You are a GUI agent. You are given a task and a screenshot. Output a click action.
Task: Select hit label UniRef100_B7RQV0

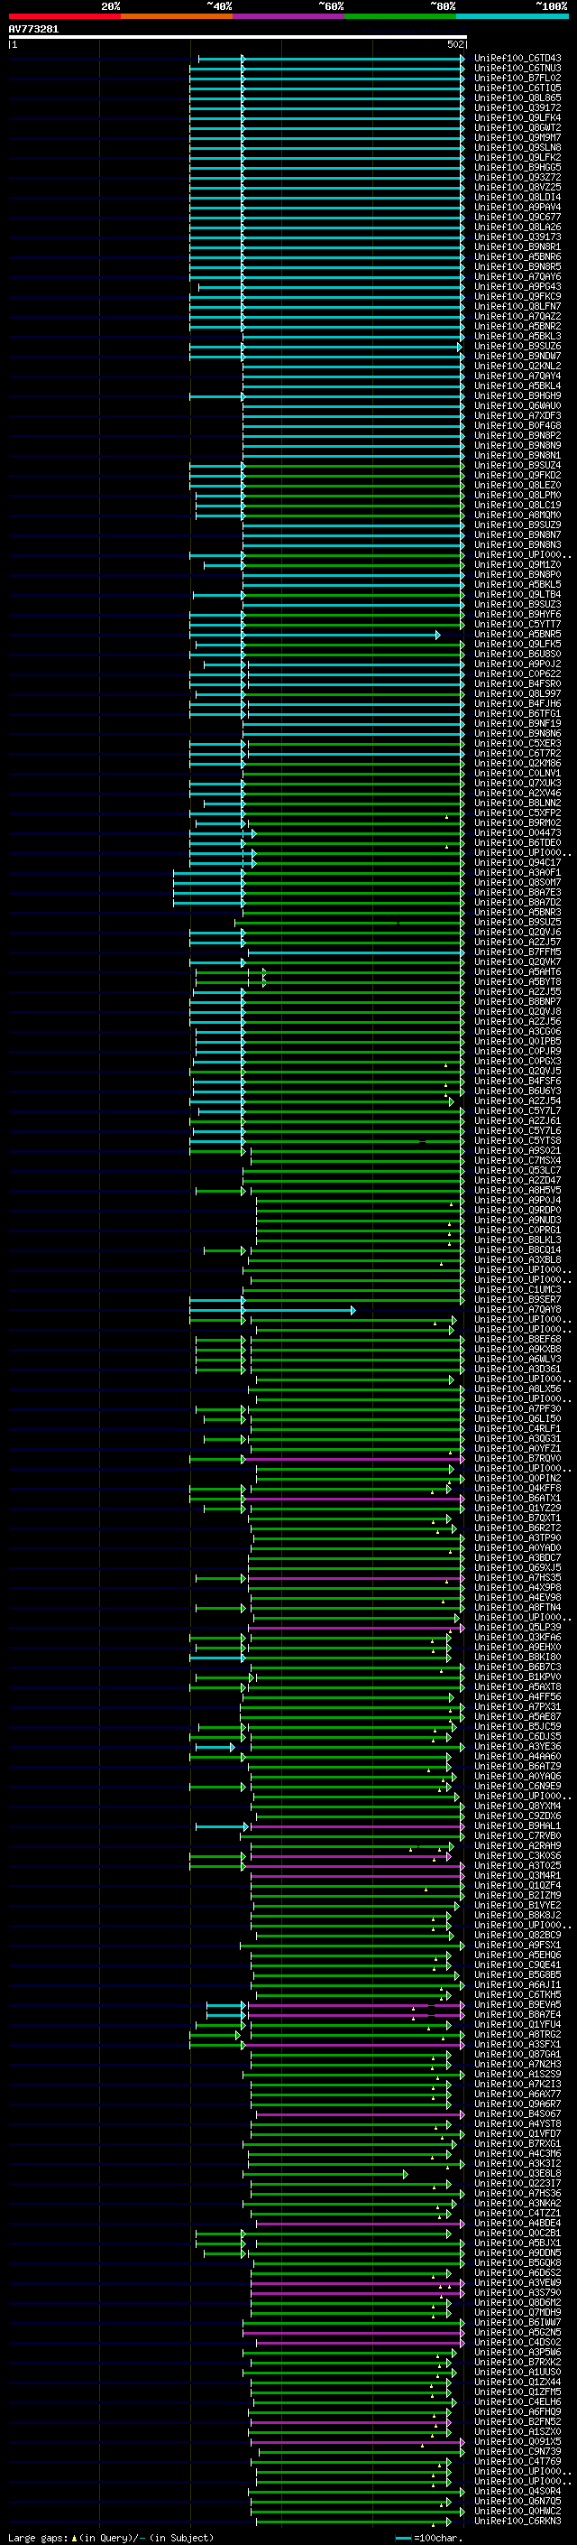(517, 1458)
